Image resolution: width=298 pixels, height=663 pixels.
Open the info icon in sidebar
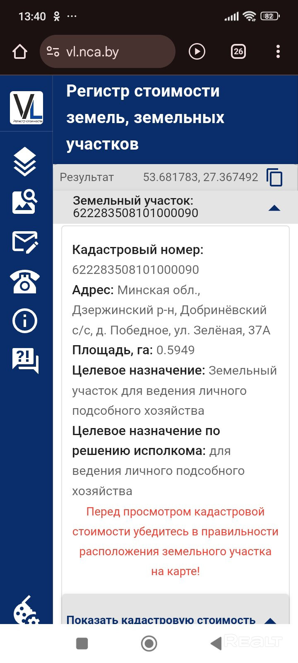click(25, 321)
